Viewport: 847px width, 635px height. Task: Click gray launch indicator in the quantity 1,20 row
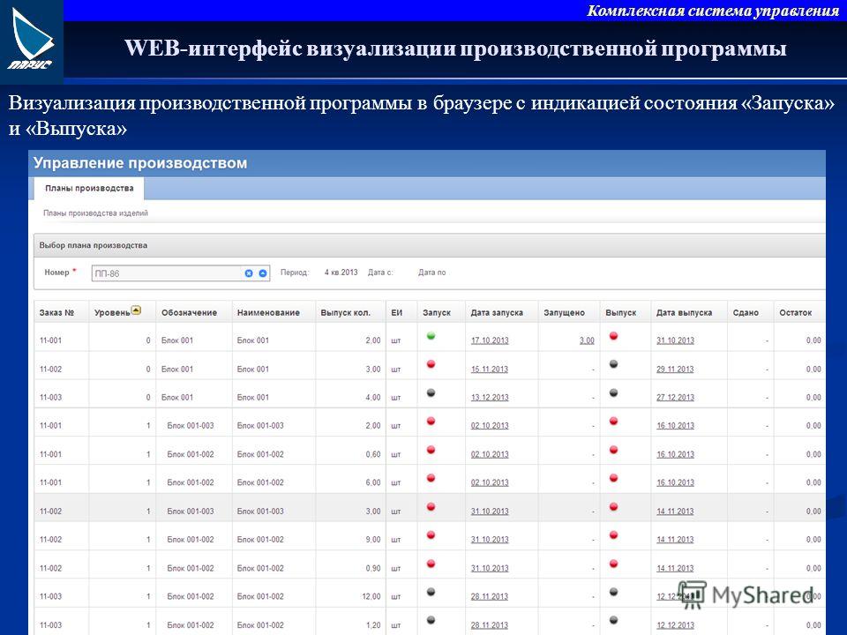(431, 620)
